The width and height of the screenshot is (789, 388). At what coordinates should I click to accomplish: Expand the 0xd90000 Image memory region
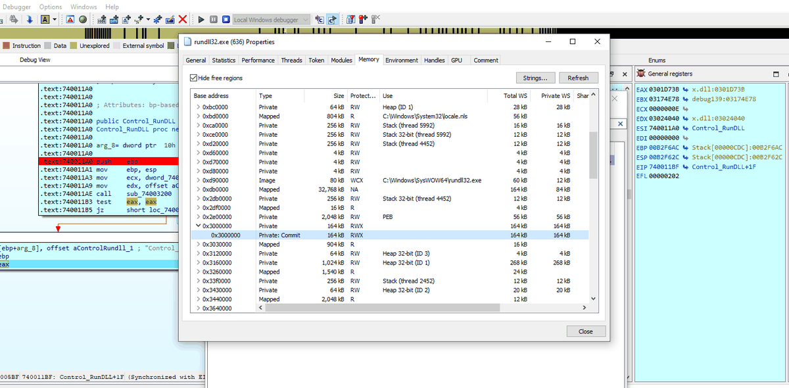click(198, 180)
